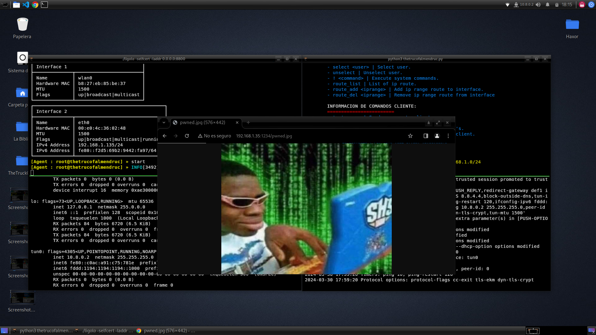Open the tab search dropdown arrow in Chrome
This screenshot has height=335, width=596.
[x=164, y=123]
